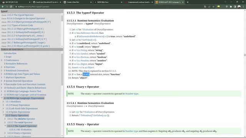Screen dimensions: 246x138
Task: Select the ECMAScript 2023 Language tab
Action: [169, 2]
